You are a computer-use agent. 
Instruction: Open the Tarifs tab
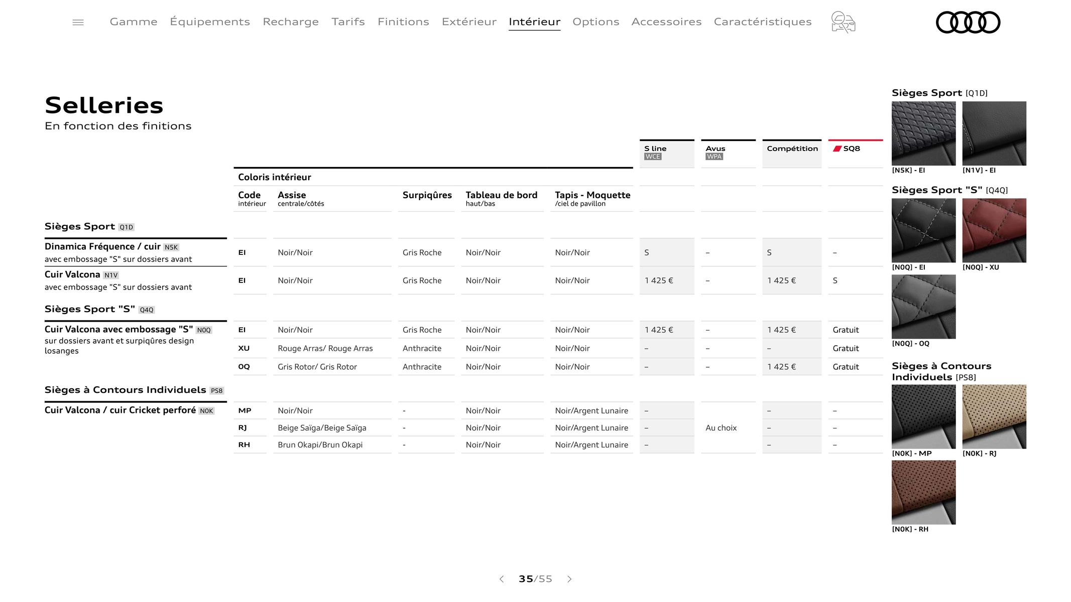click(x=348, y=22)
